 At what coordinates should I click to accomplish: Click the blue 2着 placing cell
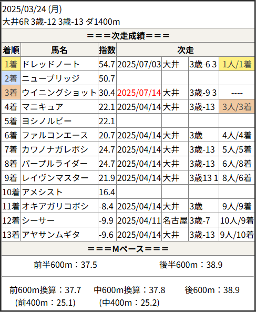pyautogui.click(x=11, y=78)
